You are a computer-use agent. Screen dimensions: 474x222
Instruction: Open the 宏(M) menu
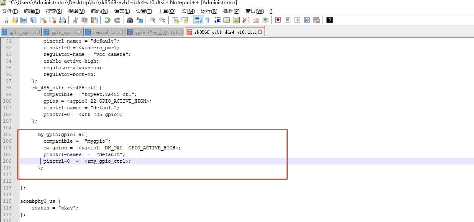click(188, 11)
